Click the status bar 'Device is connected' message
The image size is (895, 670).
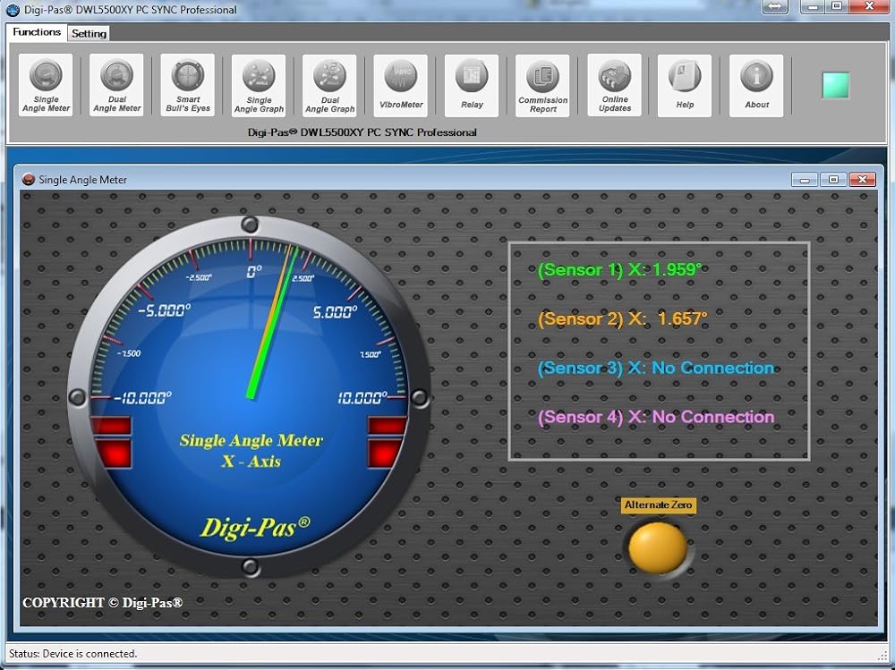(73, 653)
